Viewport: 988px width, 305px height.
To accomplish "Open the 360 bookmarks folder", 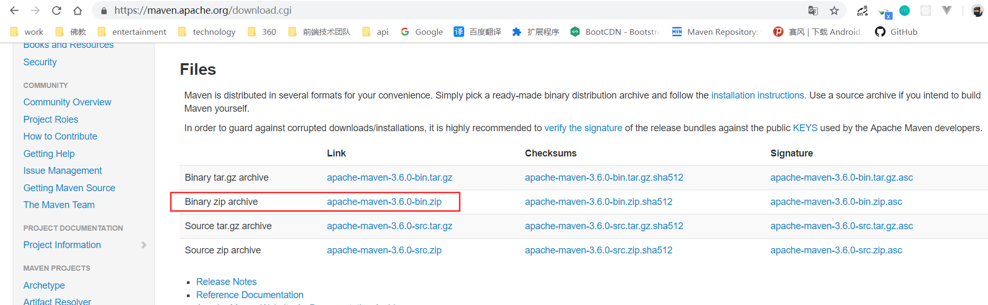I will point(262,32).
